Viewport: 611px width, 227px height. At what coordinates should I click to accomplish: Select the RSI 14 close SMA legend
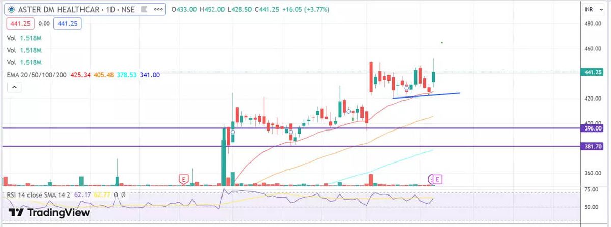[39, 194]
